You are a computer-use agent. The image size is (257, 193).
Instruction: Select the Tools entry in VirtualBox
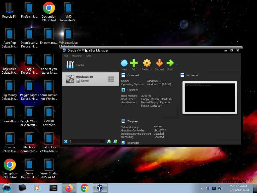[x=90, y=65]
